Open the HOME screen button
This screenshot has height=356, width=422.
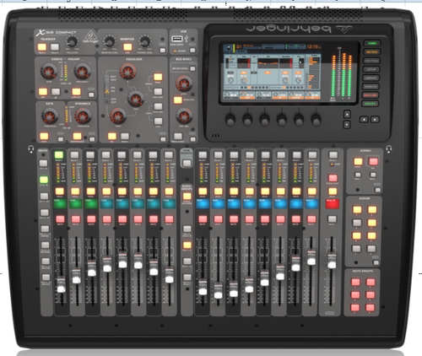coord(372,43)
